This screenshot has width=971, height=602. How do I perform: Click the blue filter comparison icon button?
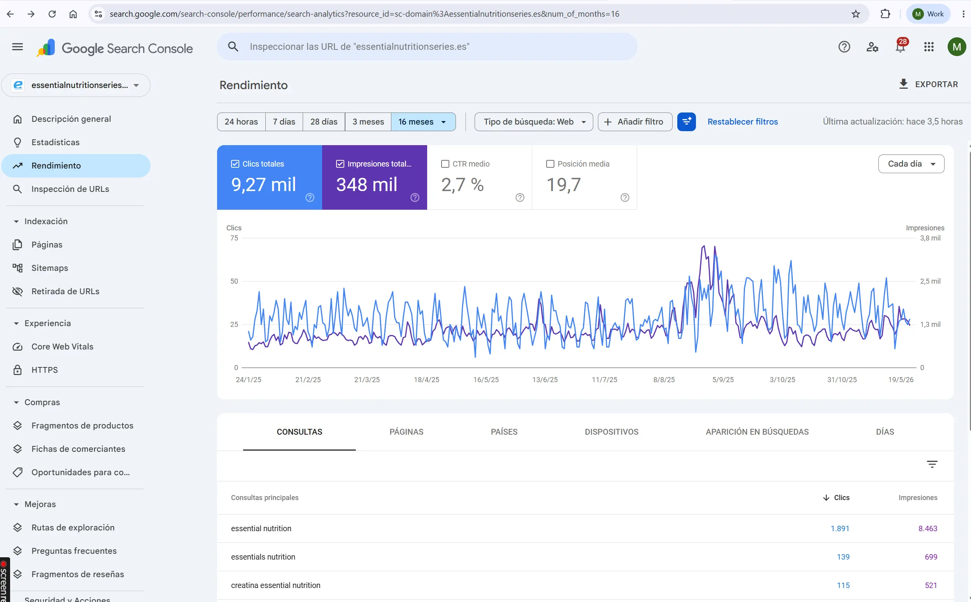[687, 122]
